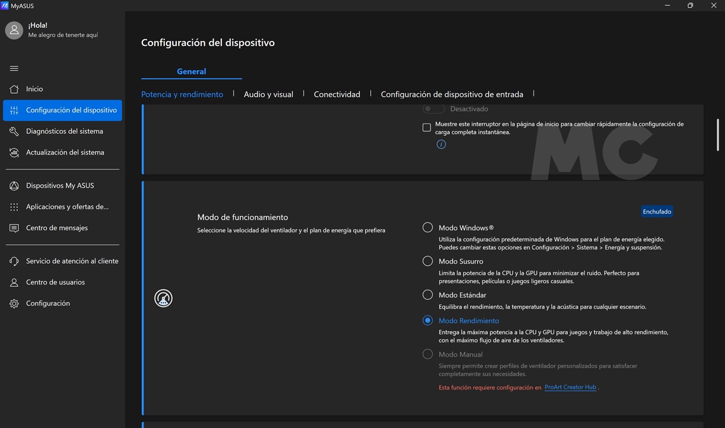Click the hamburger menu icon in sidebar

coord(14,68)
